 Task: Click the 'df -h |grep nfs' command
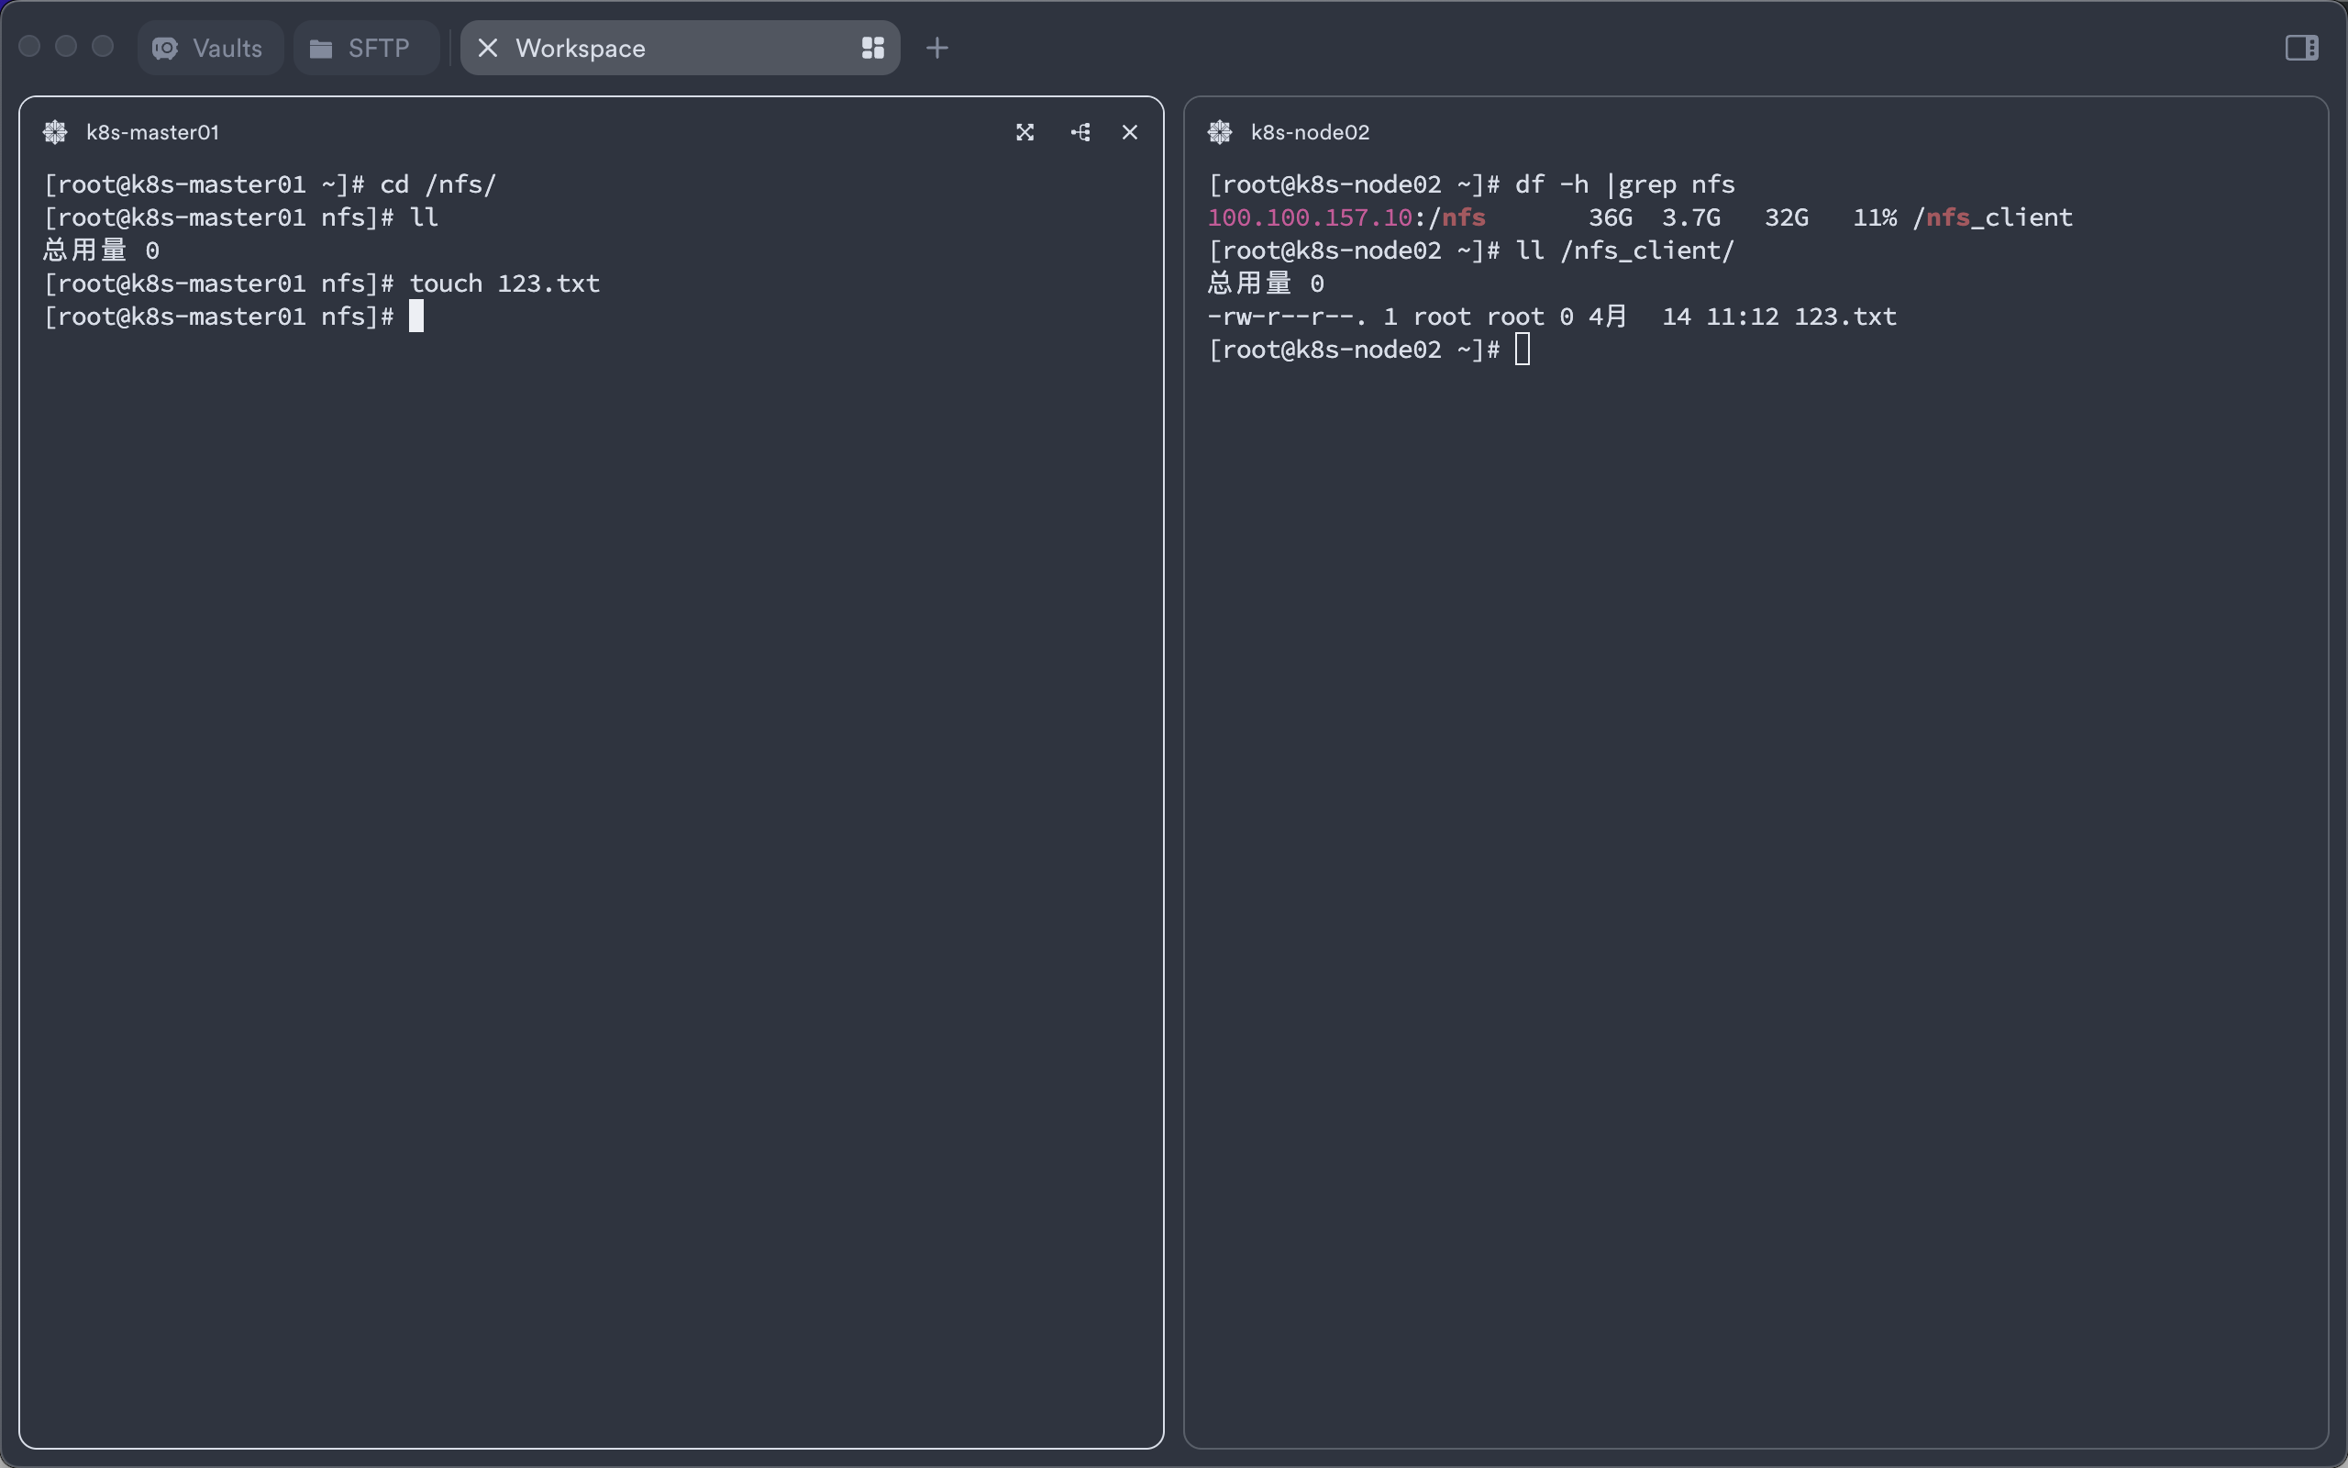point(1625,184)
